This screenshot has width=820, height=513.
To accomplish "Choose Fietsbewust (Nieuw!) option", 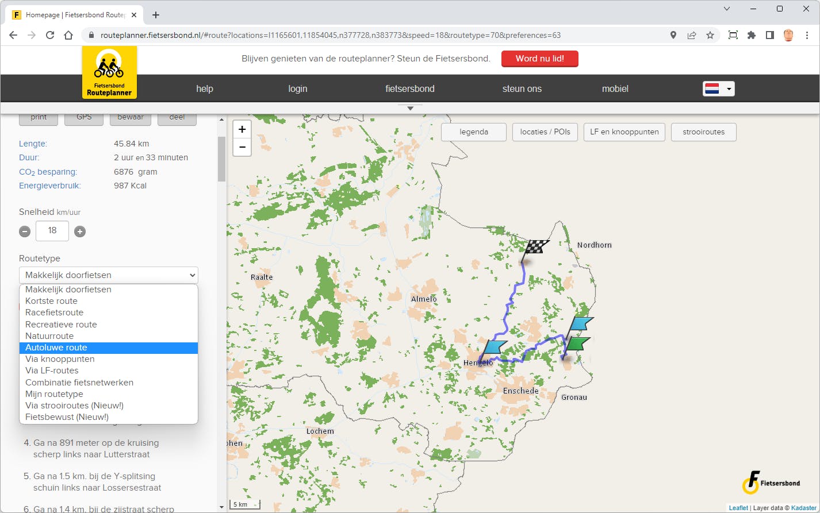I will coord(109,417).
